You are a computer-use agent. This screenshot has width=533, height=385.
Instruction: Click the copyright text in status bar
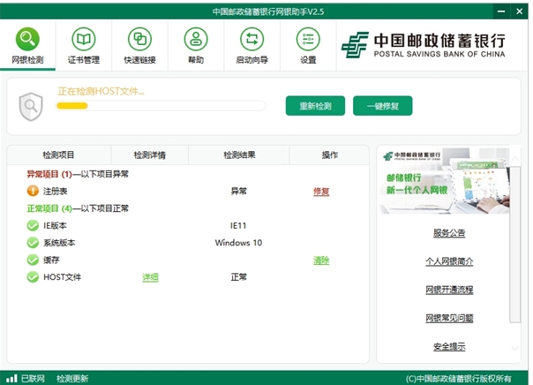459,379
